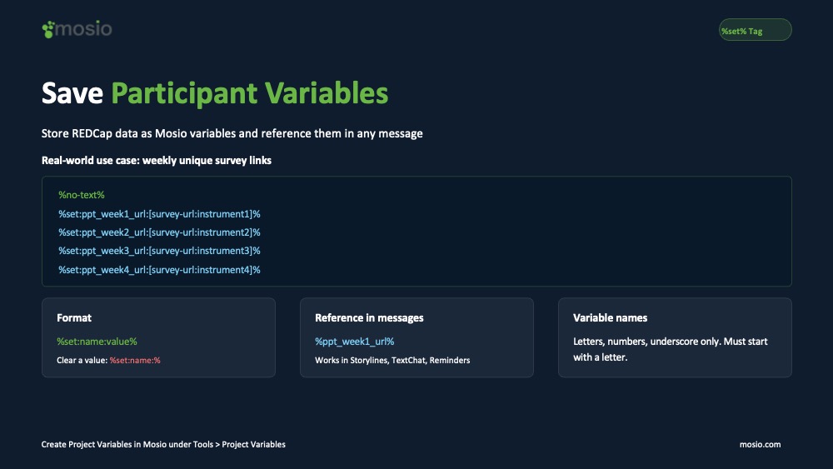Select the %no-text% code line

(x=82, y=195)
